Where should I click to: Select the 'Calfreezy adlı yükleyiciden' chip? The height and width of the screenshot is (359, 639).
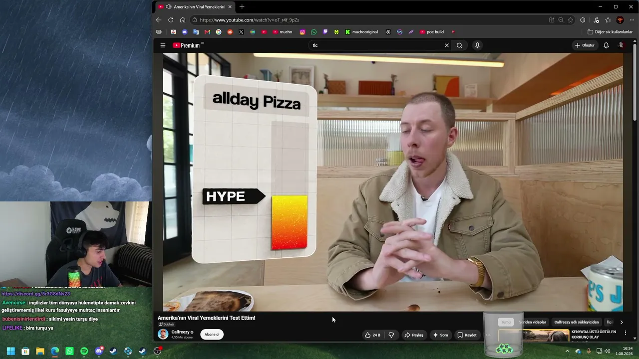[x=576, y=322]
